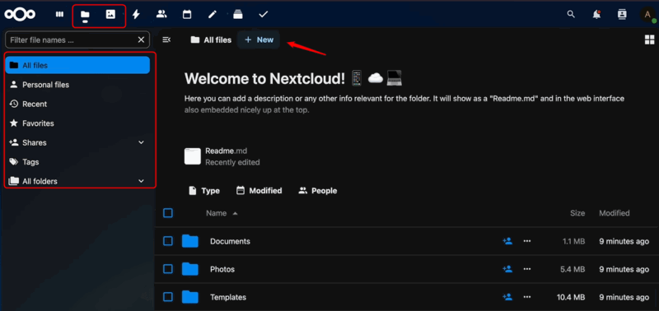
Task: Toggle the select all files checkbox
Action: point(168,213)
